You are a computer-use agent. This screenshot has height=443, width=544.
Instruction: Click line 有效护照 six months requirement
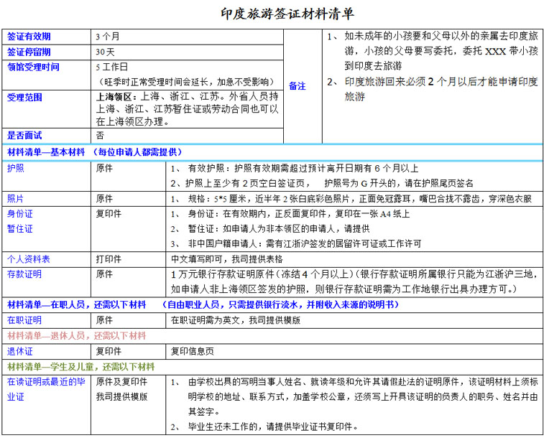(x=295, y=169)
